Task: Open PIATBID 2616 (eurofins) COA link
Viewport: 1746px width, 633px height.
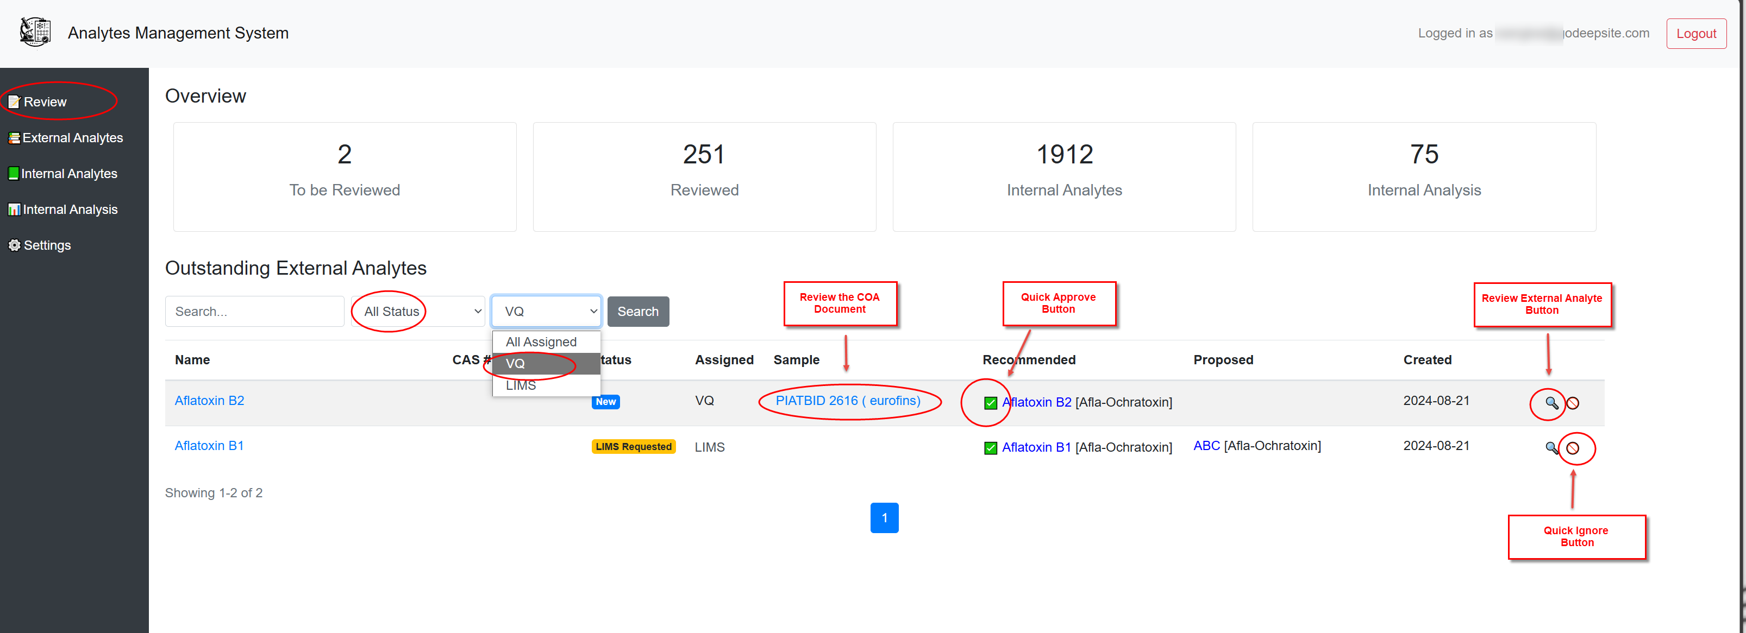Action: [848, 401]
